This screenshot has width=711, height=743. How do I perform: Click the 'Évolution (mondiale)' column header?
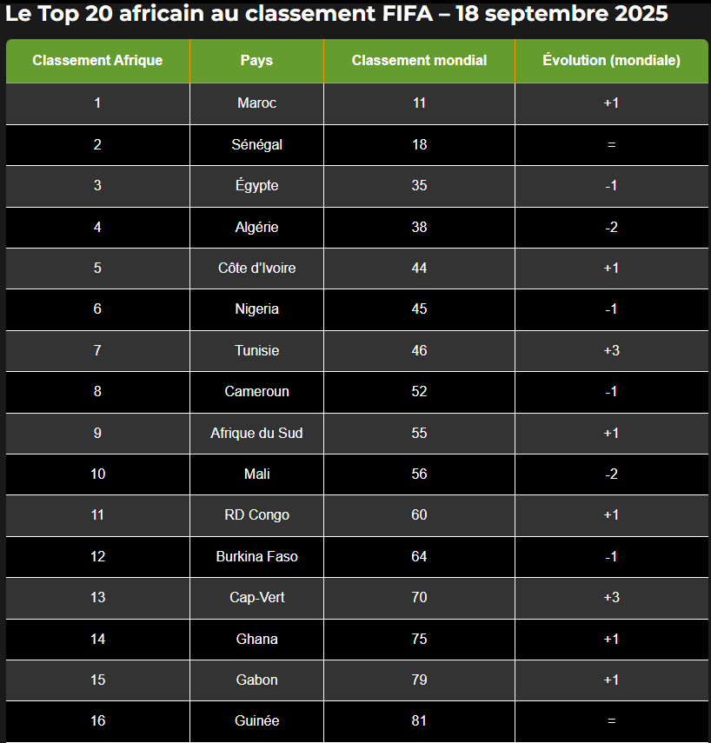[x=611, y=61]
